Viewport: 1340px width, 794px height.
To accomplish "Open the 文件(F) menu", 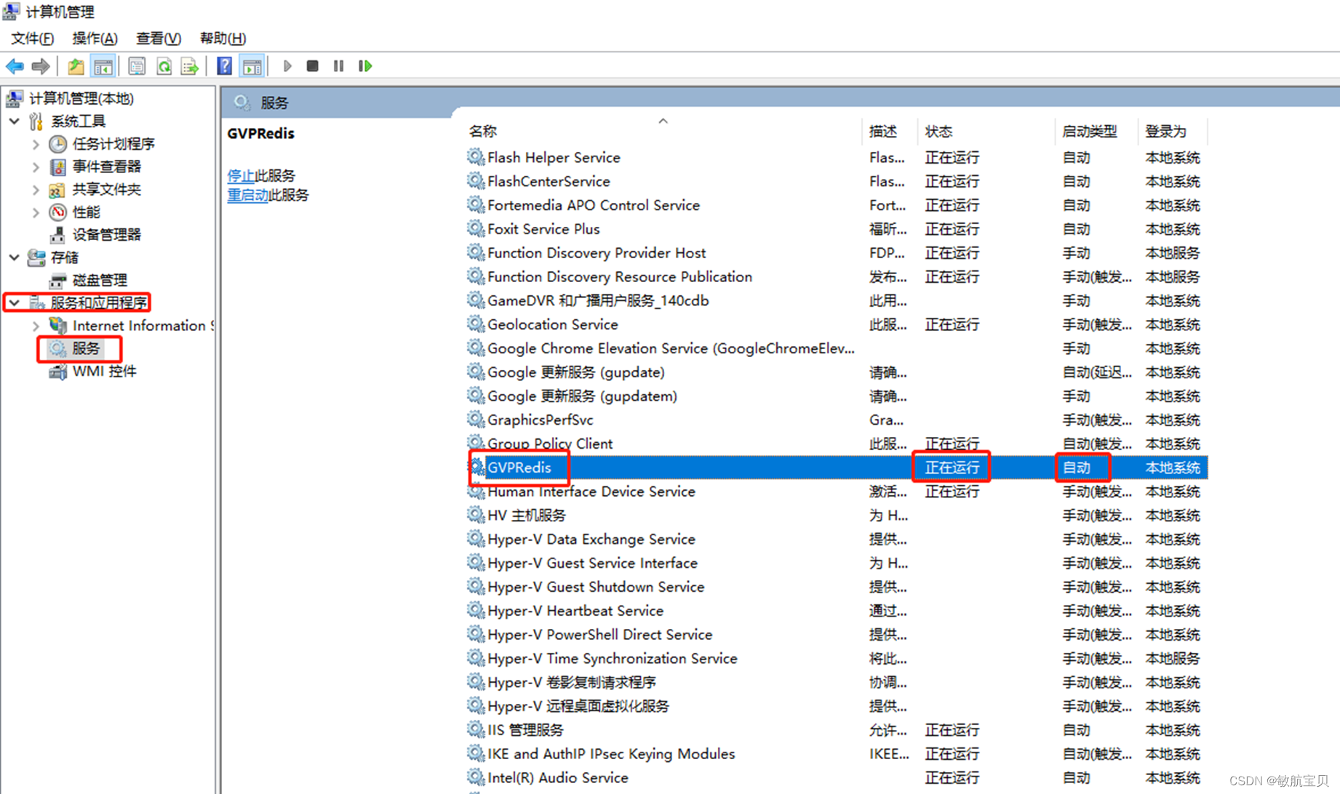I will click(x=32, y=38).
